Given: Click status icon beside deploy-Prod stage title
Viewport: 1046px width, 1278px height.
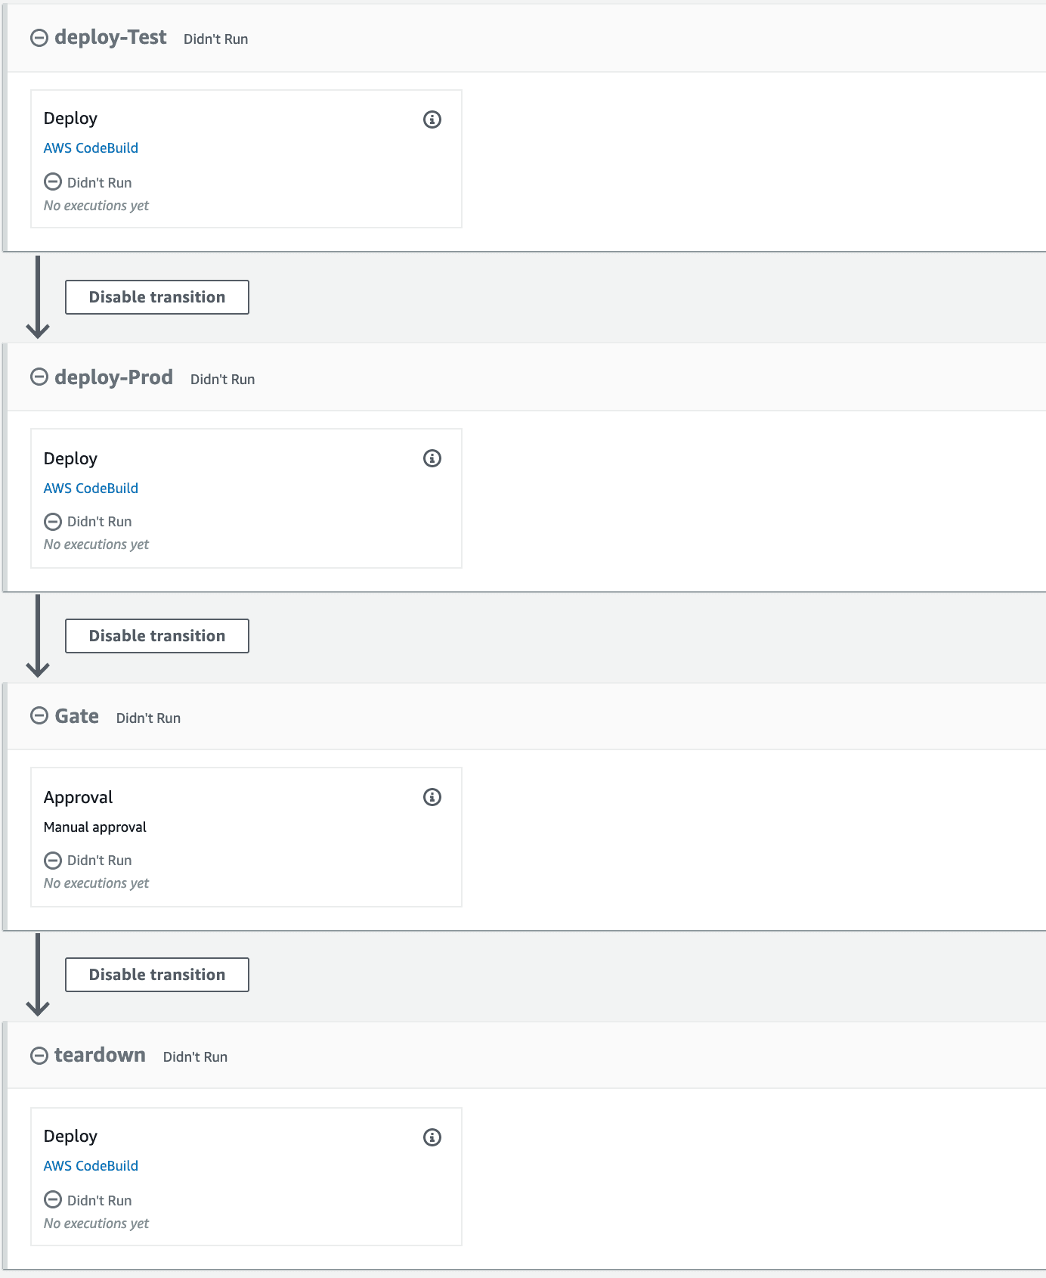Looking at the screenshot, I should (x=39, y=377).
